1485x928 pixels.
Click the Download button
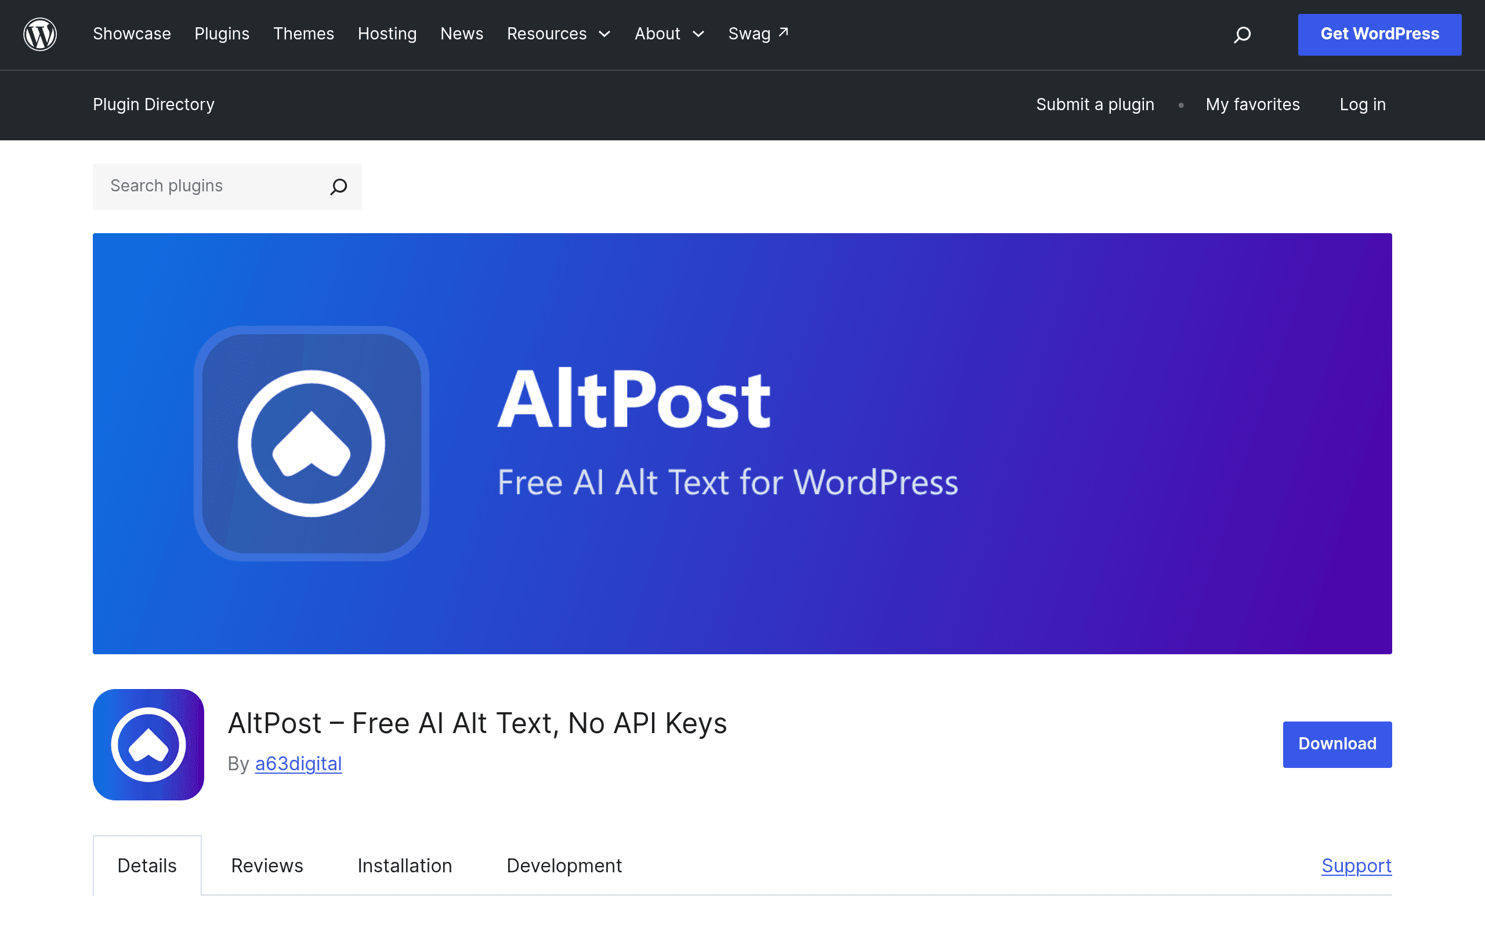[x=1337, y=744]
